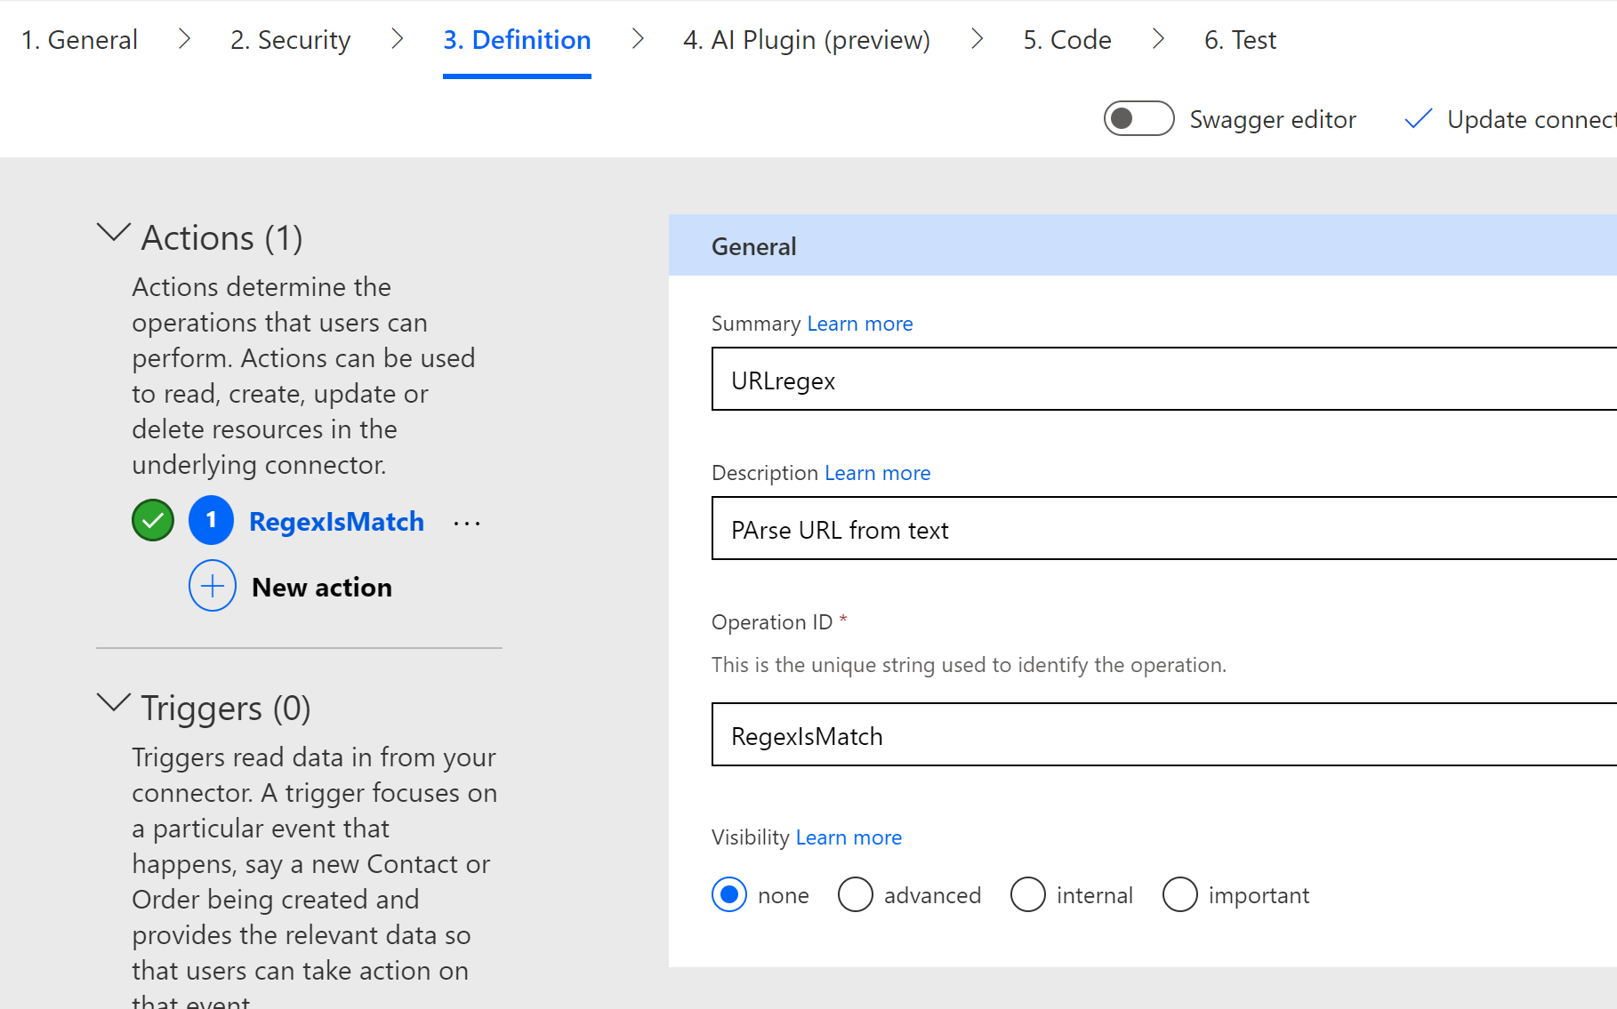Switch to the 6. Test tab
1617x1009 pixels.
pyautogui.click(x=1239, y=40)
